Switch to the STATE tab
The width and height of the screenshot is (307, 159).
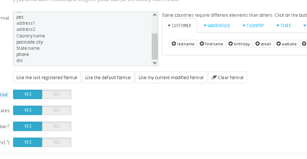pos(283,25)
